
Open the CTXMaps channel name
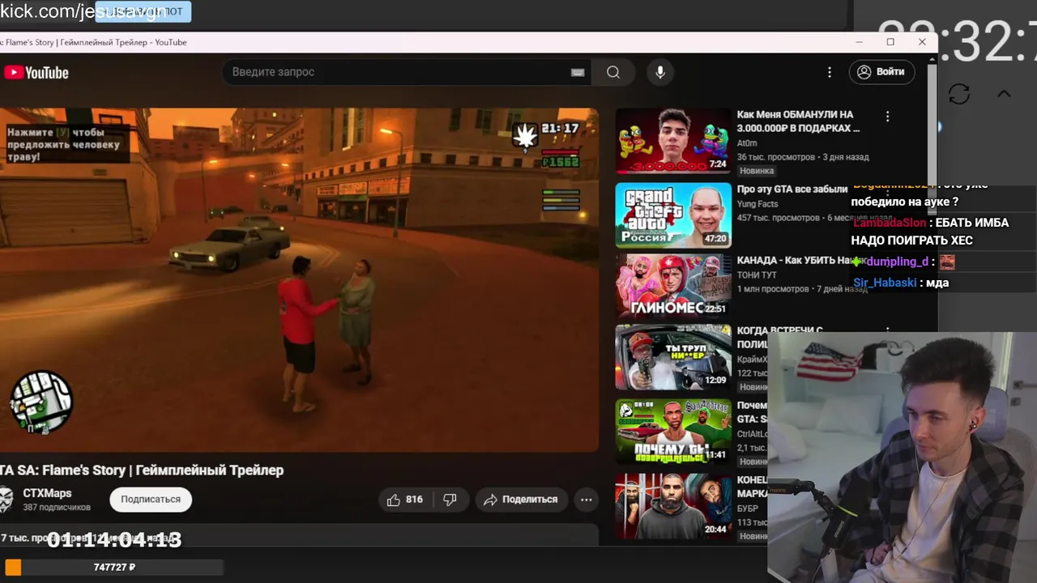pyautogui.click(x=47, y=493)
